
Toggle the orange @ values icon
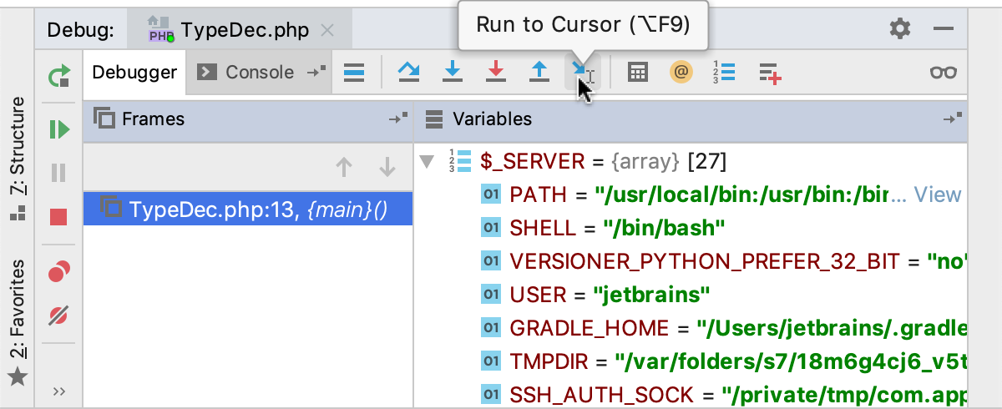coord(681,73)
